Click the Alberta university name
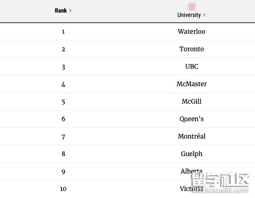This screenshot has width=255, height=198. tap(192, 171)
